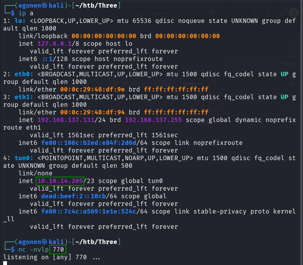The height and width of the screenshot is (265, 303).
Task: Expand the edit button's dropdown arrow
Action: point(154,83)
